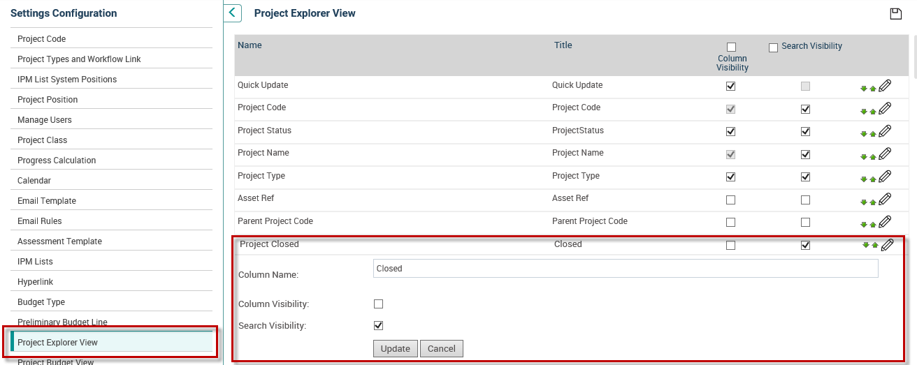Enable Column Visibility for Asset Ref

731,200
